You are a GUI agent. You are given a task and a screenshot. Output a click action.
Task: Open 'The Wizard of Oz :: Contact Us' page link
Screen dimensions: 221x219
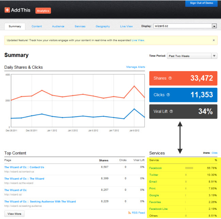(24, 167)
